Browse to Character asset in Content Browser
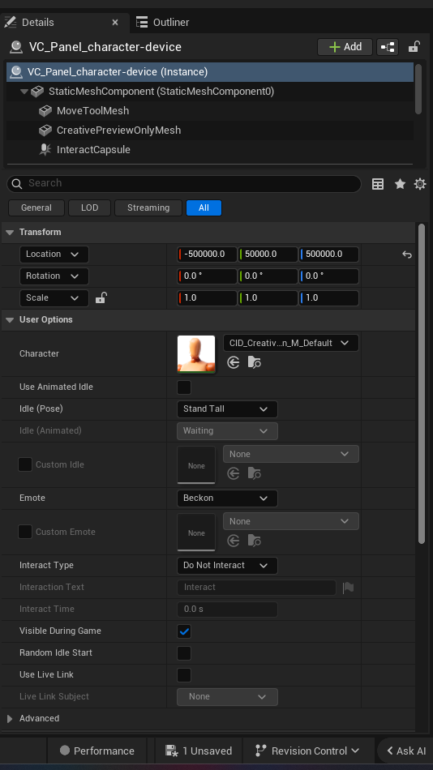433x770 pixels. (x=254, y=362)
